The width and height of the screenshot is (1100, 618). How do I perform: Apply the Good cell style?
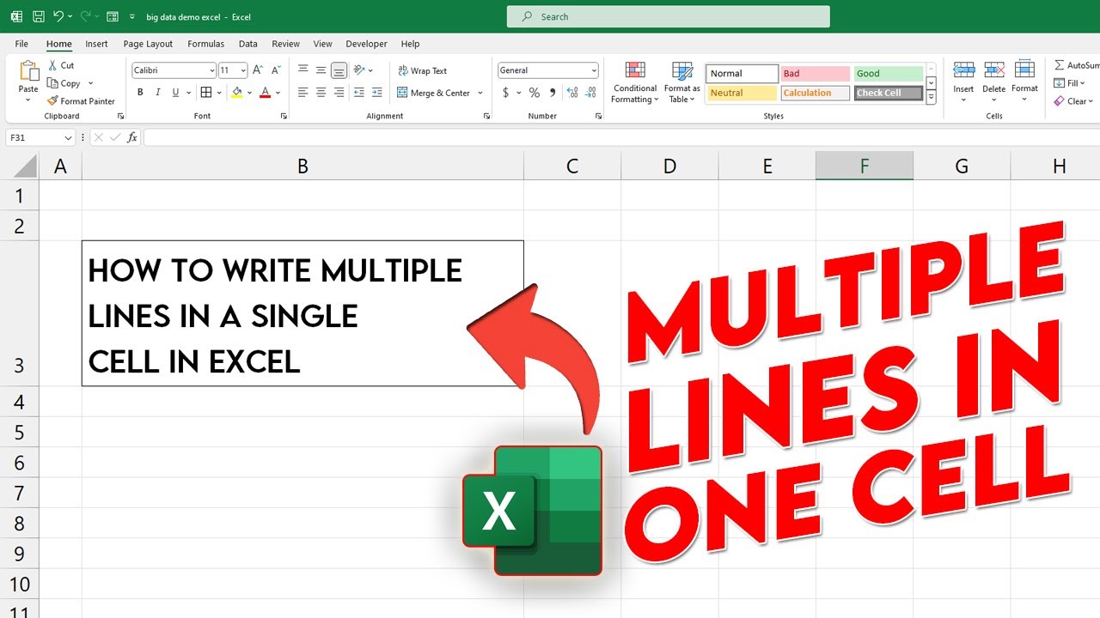888,74
